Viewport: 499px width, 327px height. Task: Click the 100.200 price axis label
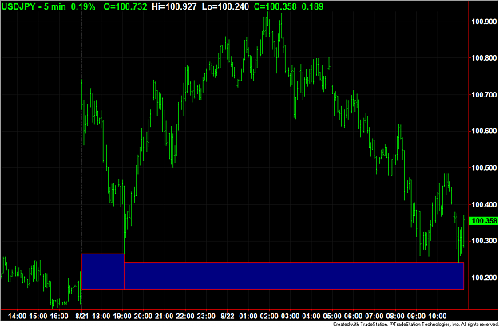484,278
